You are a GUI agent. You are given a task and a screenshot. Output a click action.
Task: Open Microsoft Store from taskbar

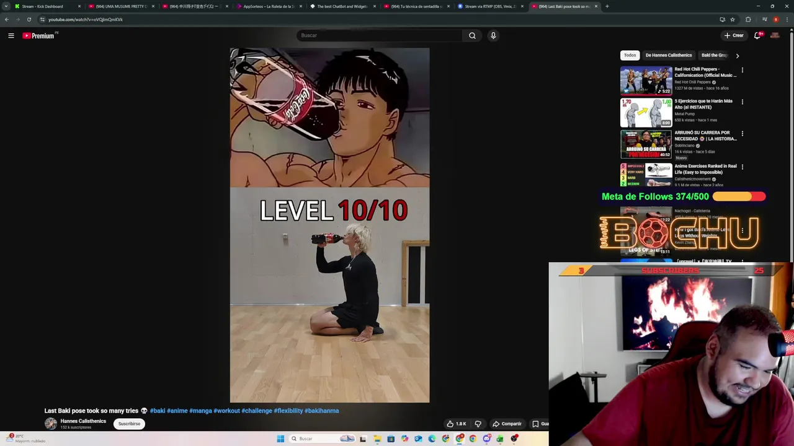click(391, 439)
